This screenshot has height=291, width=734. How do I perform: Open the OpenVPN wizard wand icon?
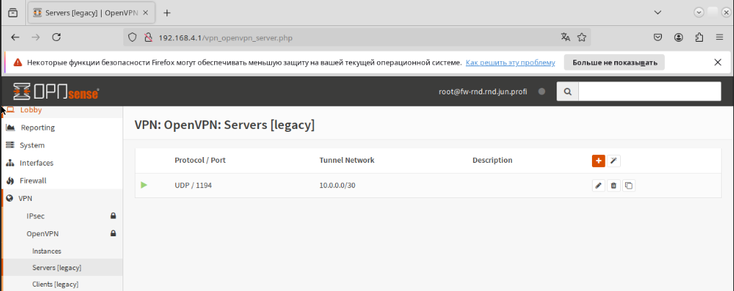click(x=614, y=161)
